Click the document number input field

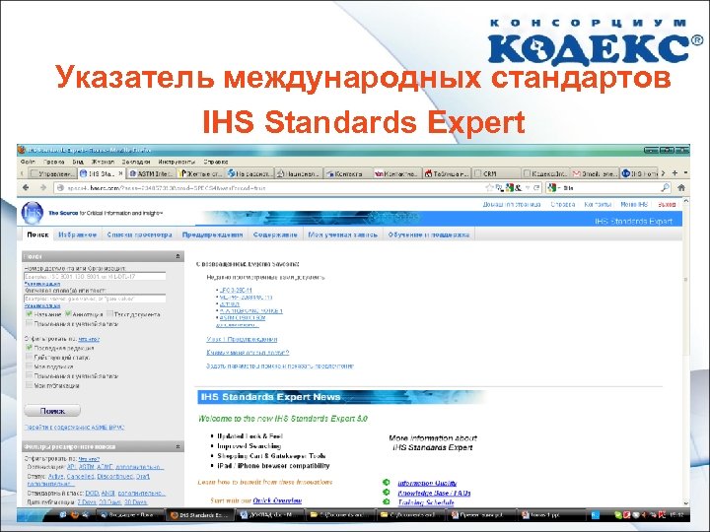[x=95, y=276]
